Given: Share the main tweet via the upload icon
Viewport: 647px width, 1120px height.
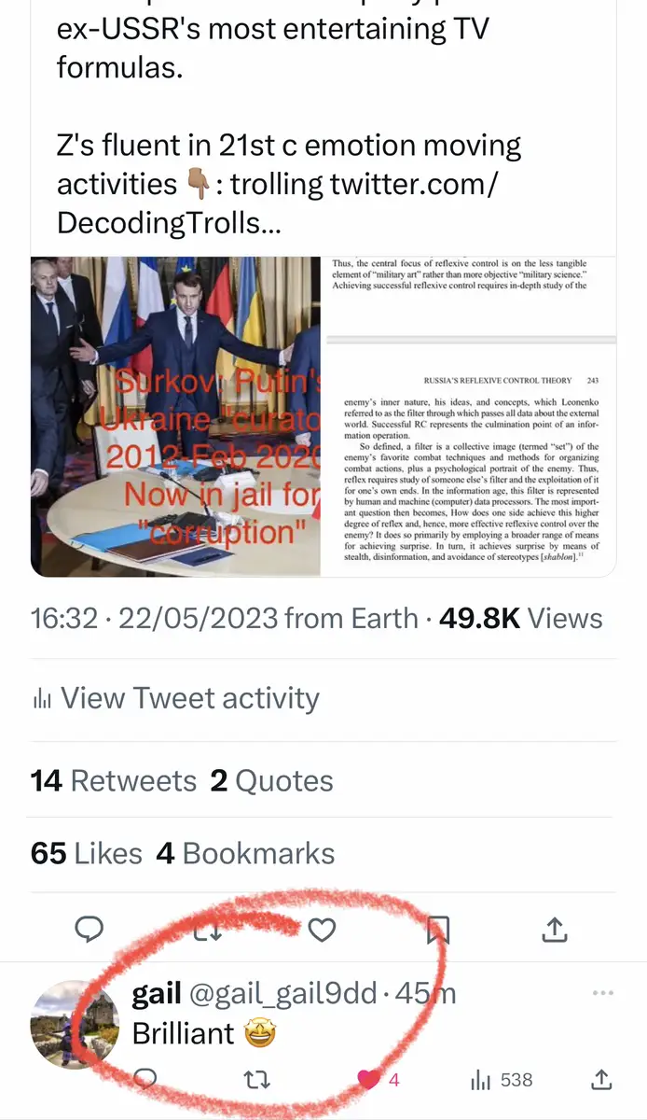Looking at the screenshot, I should coord(554,928).
